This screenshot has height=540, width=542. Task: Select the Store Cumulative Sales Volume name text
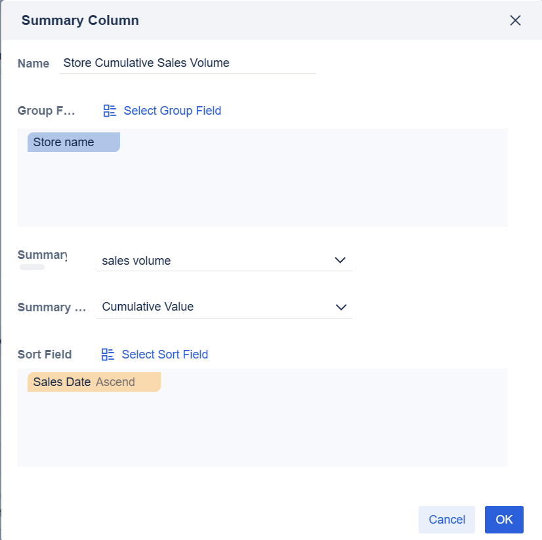pos(146,63)
